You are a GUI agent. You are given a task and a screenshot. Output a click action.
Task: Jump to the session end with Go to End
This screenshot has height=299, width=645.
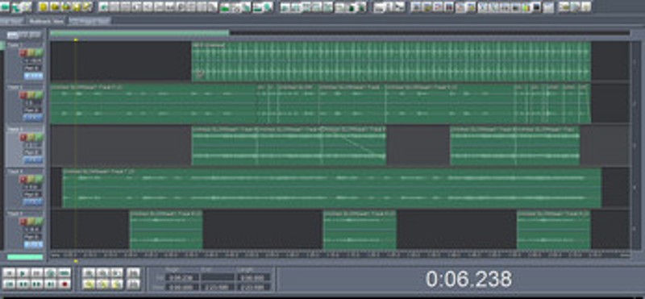tap(50, 284)
